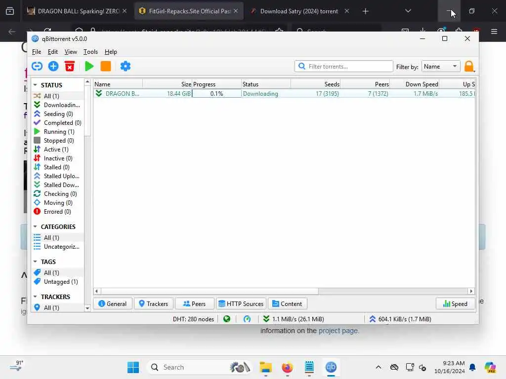
Task: Open the Speed graph tab
Action: (x=455, y=303)
